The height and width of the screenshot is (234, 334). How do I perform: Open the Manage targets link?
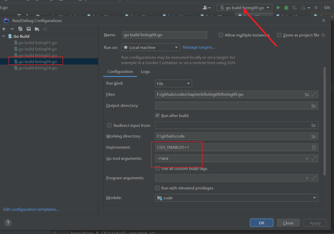point(199,47)
